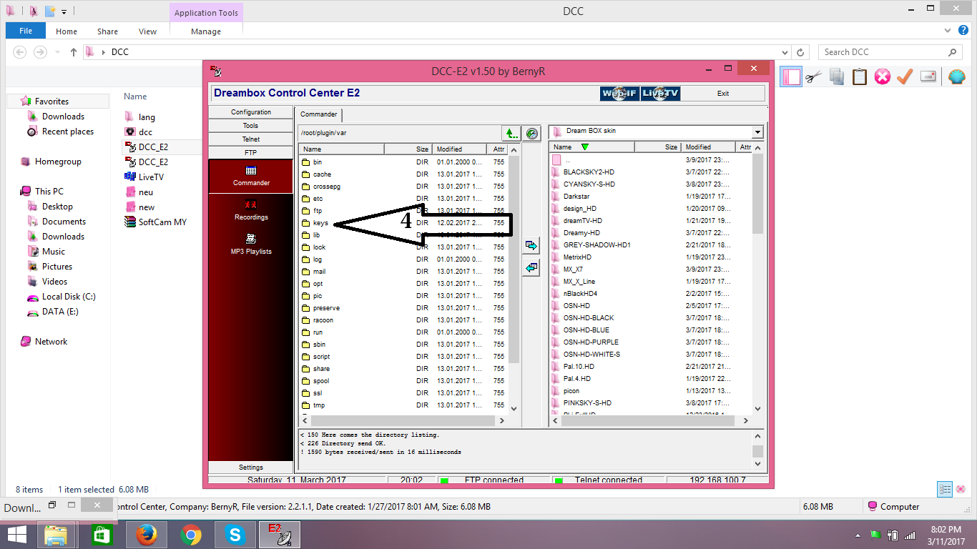Sort right pane by Size header
Viewport: 977px width, 549px height.
(659, 147)
